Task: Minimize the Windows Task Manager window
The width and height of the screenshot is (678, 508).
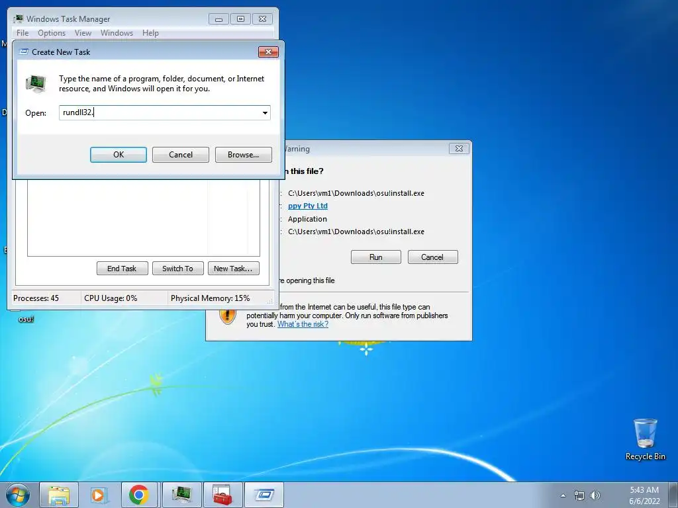Action: [218, 19]
